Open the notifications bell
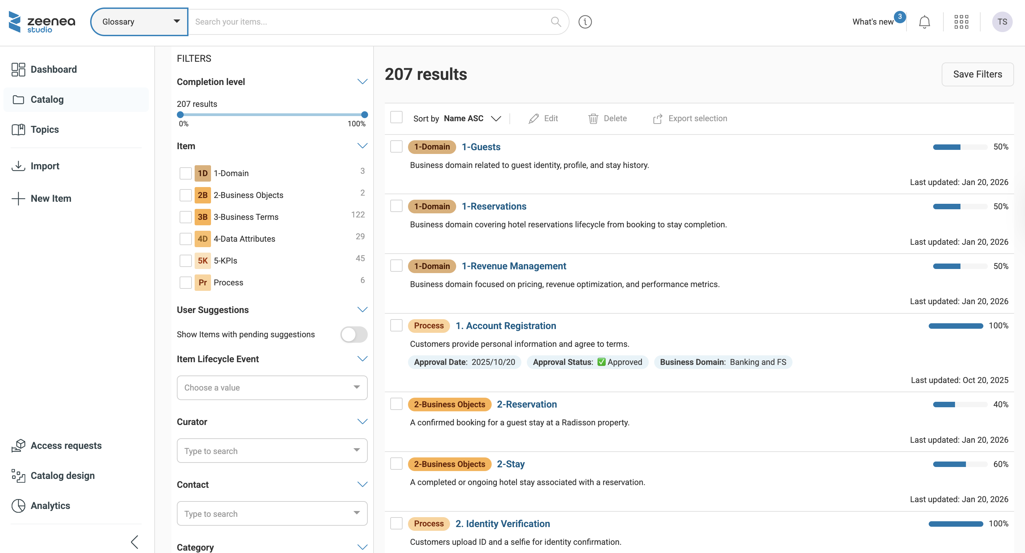 (924, 22)
